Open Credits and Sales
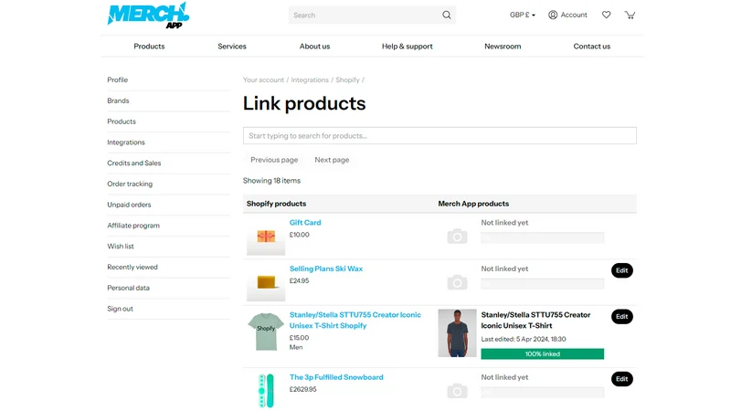This screenshot has height=411, width=731. click(133, 163)
